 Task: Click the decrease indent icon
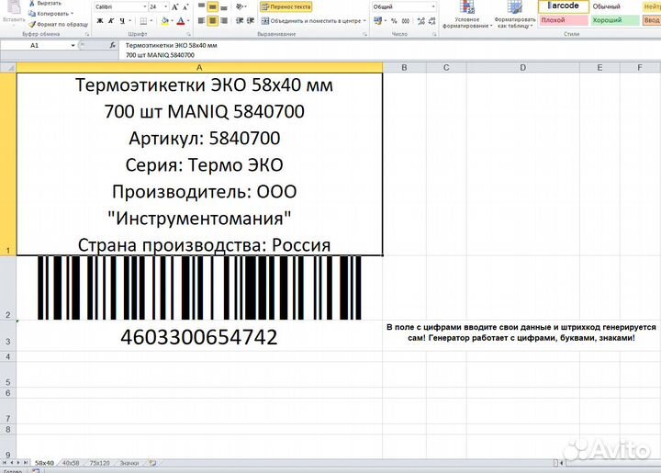coord(240,20)
